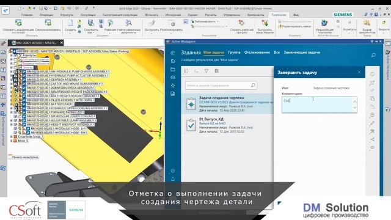
Task: Close the Завершить задачу panel
Action: (359, 72)
